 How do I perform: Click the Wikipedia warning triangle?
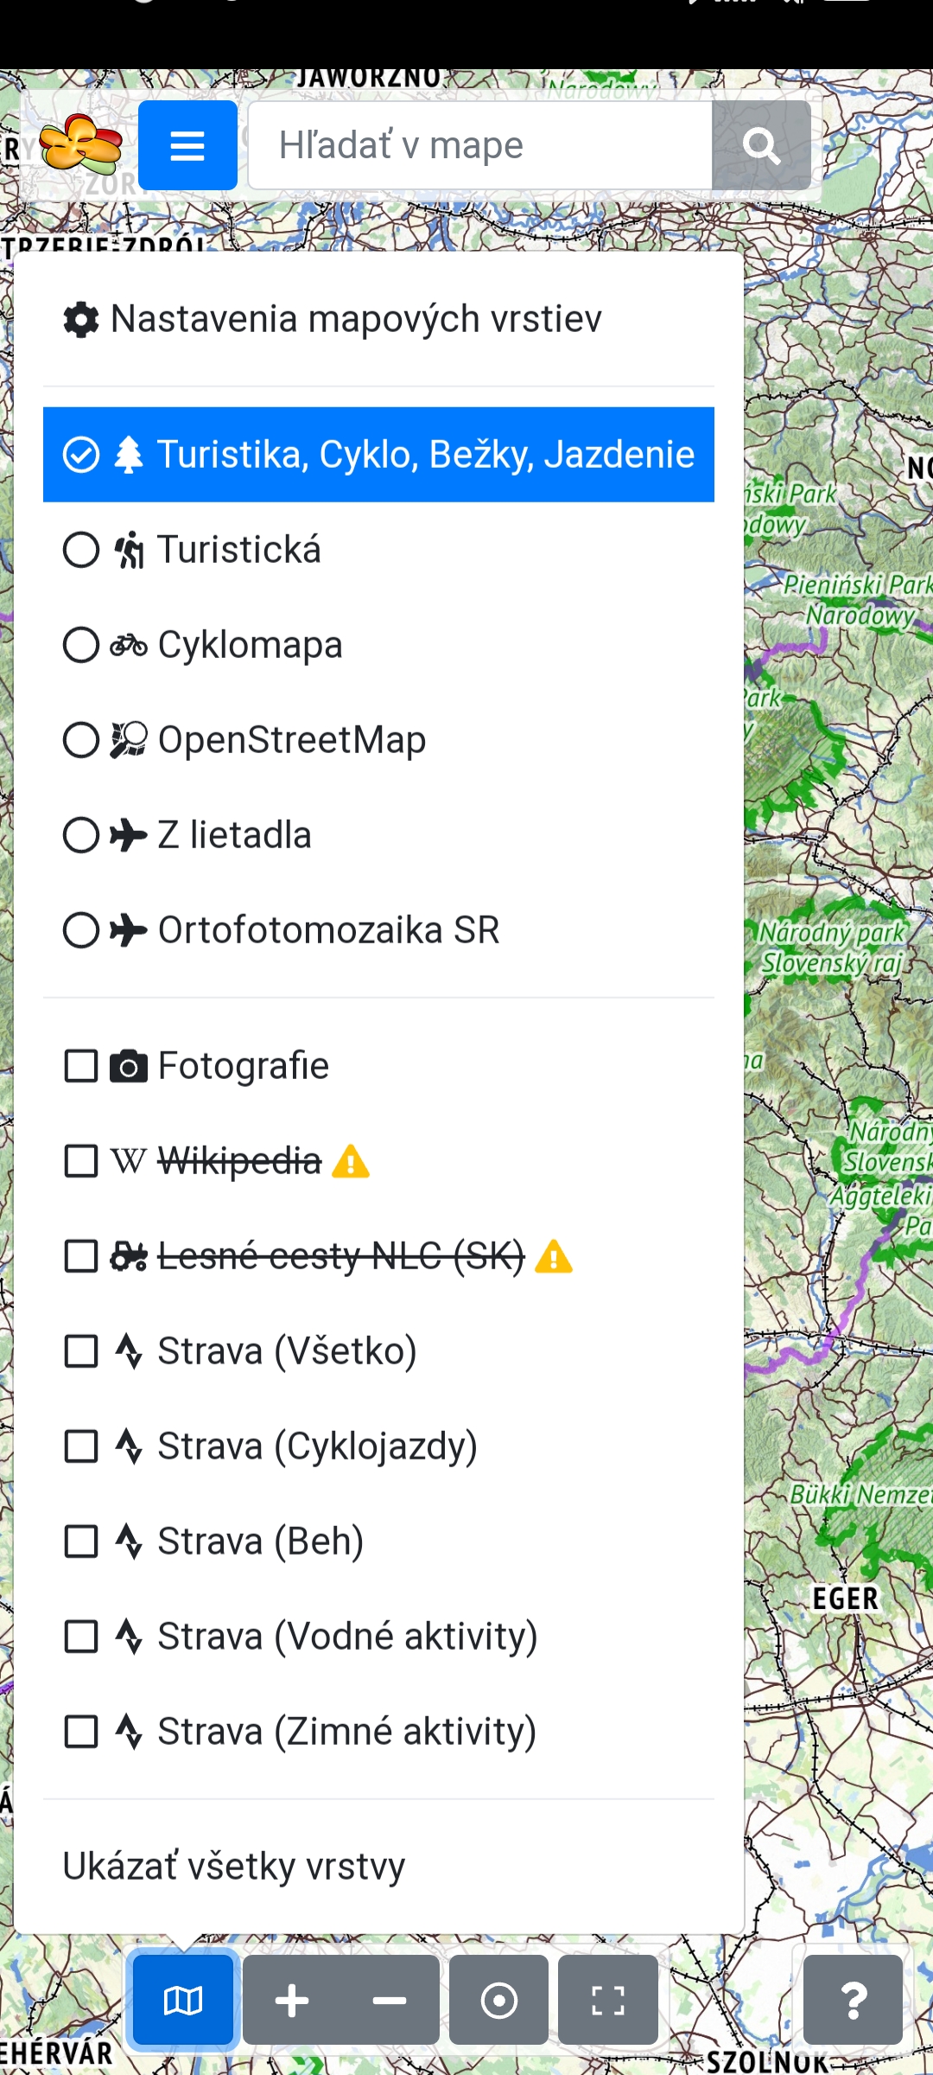click(351, 1161)
